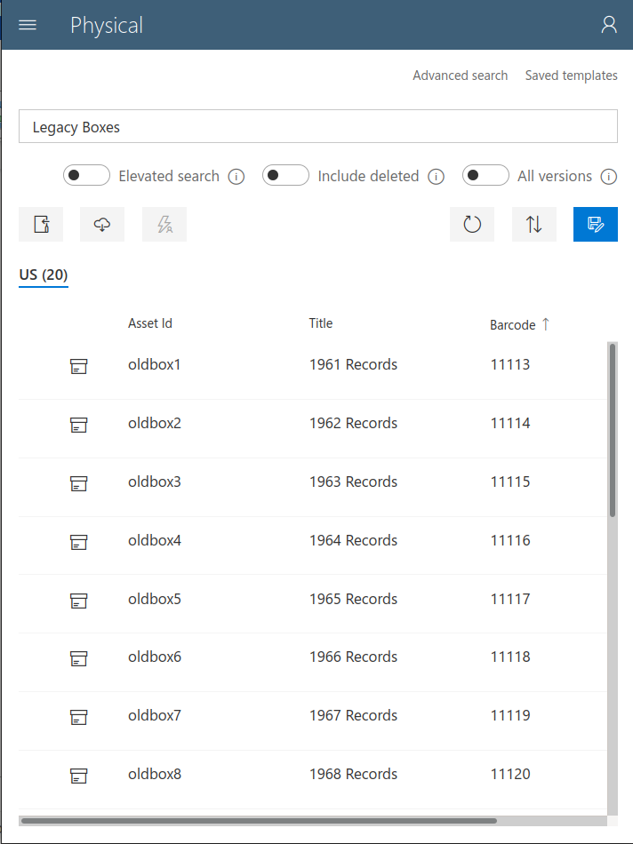Enable the Elevated search toggle

(86, 175)
